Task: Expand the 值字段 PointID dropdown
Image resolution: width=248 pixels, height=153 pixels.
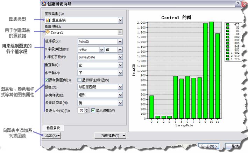Action: point(120,41)
